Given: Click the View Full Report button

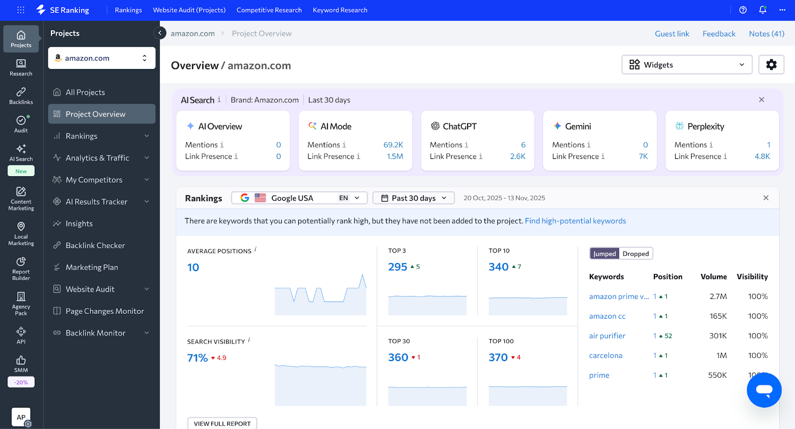Looking at the screenshot, I should (222, 424).
